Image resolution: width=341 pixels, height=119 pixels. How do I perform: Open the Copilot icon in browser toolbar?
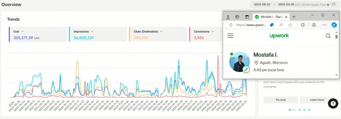click(x=334, y=25)
